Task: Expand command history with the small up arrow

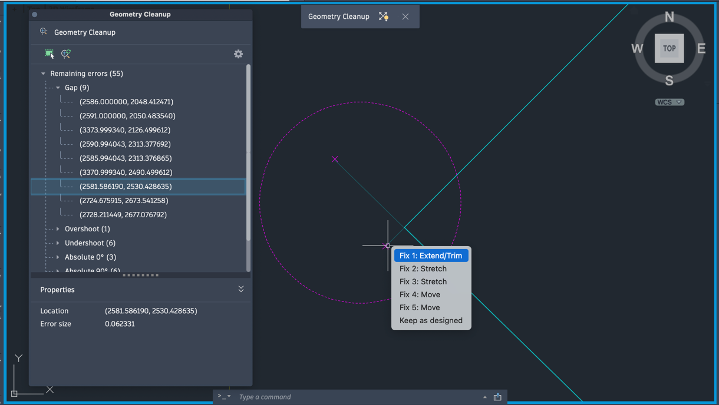Action: pyautogui.click(x=485, y=397)
